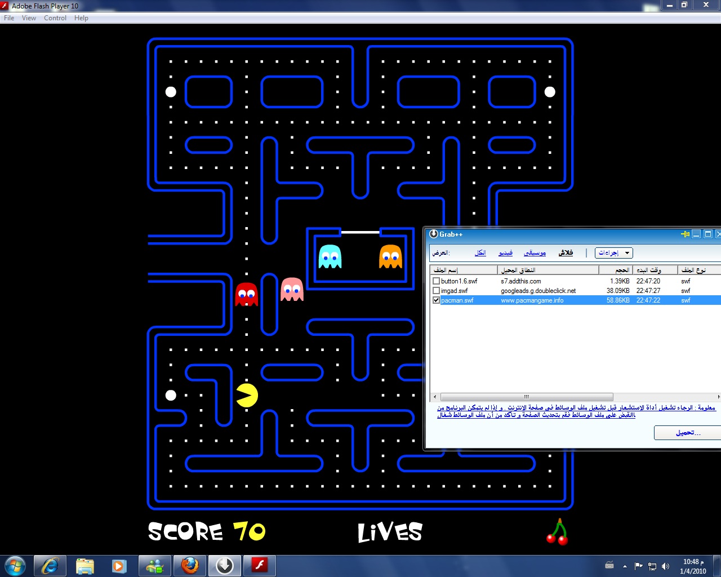This screenshot has width=721, height=577.
Task: Open the File menu in Flash Player
Action: coord(9,18)
